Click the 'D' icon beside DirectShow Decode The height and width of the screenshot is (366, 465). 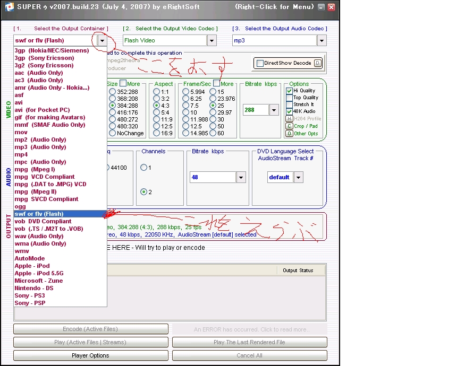click(318, 63)
